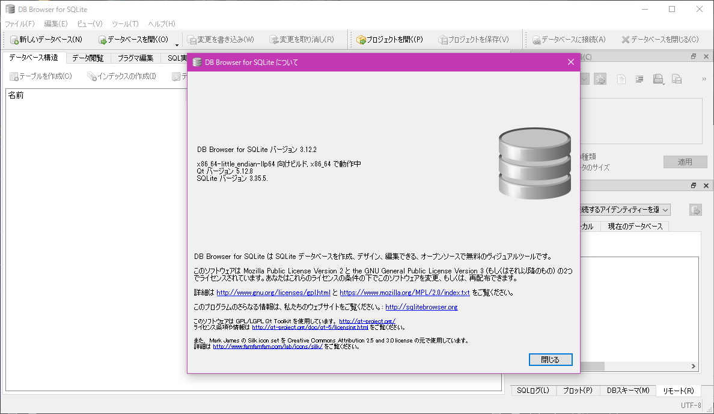Click the New Database (新しいデータベース) toolbar button

pyautogui.click(x=46, y=40)
